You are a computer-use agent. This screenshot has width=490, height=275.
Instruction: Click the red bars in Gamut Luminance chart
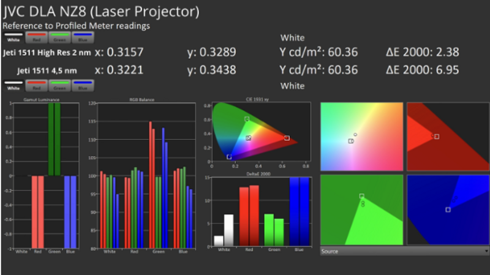38,212
